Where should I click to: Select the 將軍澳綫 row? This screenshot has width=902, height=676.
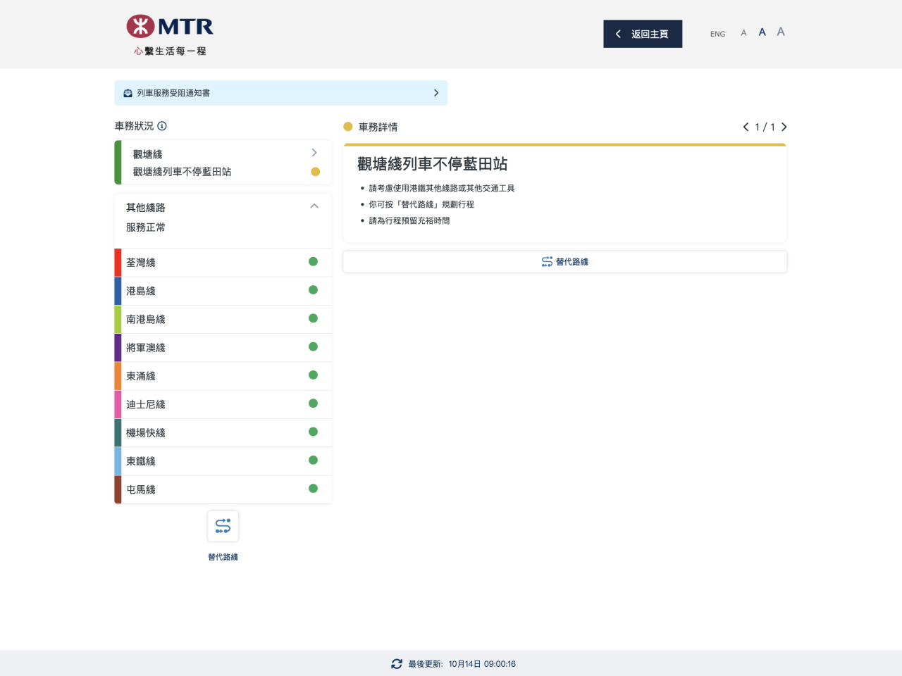click(x=223, y=348)
